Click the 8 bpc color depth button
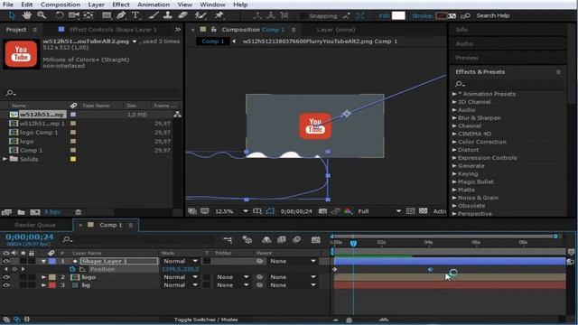 (52, 212)
